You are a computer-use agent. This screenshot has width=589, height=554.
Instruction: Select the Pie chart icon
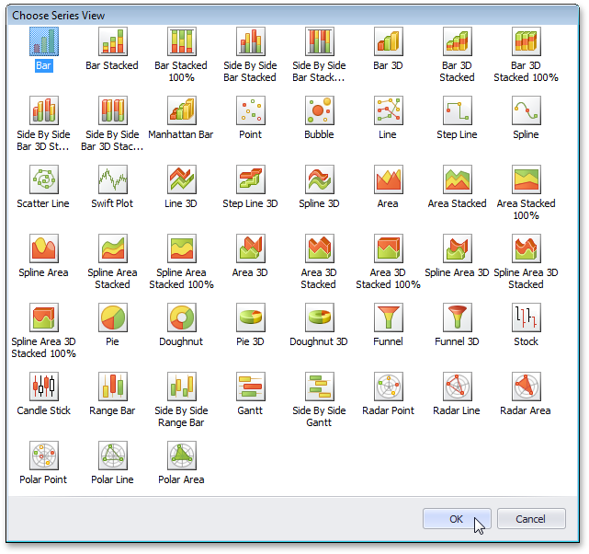[113, 317]
